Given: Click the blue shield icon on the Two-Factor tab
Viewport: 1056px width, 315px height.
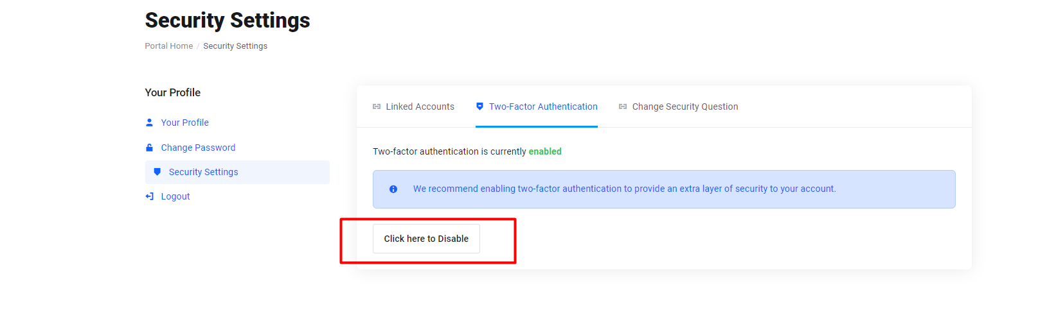Looking at the screenshot, I should [x=479, y=106].
